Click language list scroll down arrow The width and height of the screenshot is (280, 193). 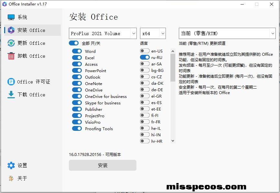coord(173,141)
